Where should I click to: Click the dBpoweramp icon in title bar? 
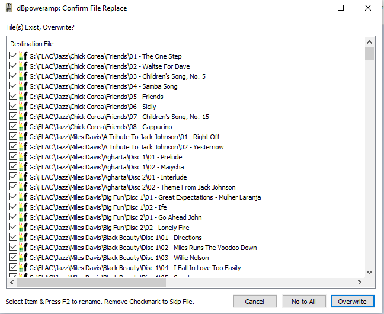9,8
